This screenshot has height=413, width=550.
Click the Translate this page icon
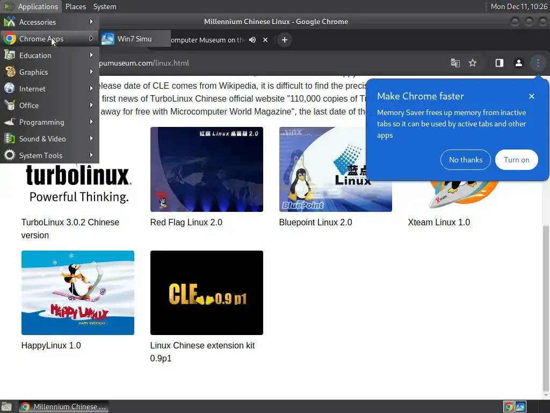(455, 63)
